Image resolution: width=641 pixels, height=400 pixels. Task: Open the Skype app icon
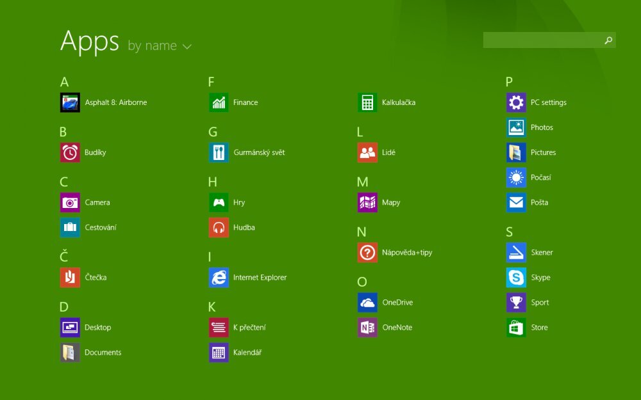pos(516,278)
